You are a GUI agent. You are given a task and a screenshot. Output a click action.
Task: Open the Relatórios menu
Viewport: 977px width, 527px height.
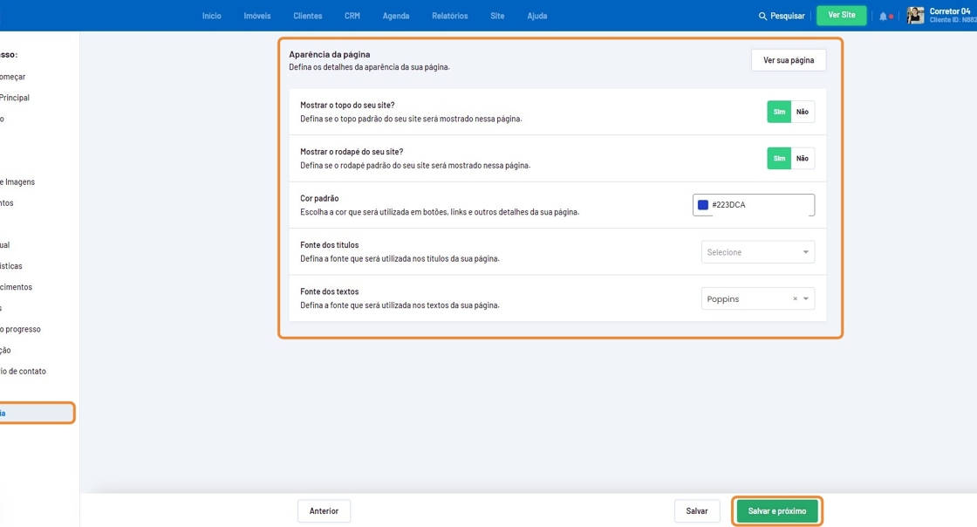tap(449, 16)
